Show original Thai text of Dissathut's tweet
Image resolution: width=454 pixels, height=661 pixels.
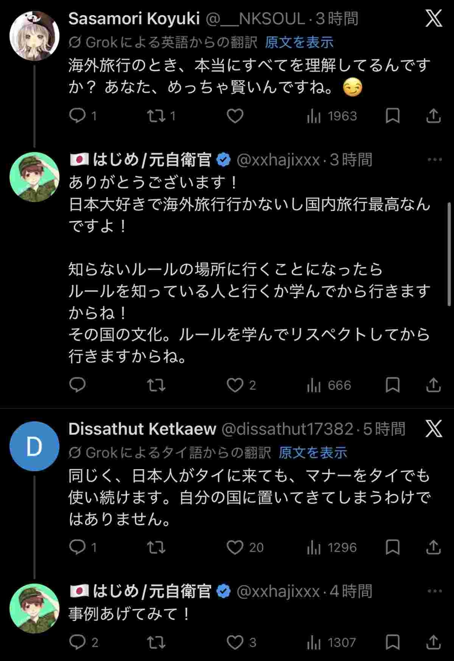(x=313, y=453)
